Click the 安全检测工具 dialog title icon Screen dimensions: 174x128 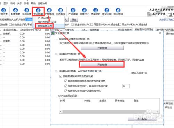point(53,33)
